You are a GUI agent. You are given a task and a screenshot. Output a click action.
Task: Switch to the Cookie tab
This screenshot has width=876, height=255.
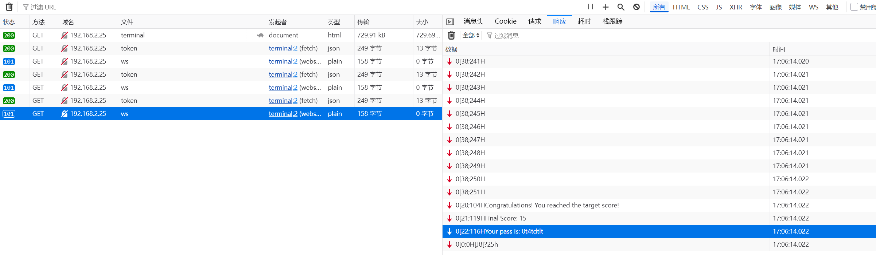[505, 21]
